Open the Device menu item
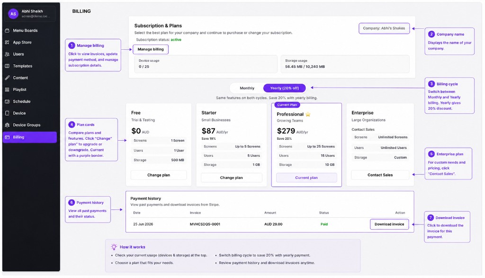 (x=29, y=113)
